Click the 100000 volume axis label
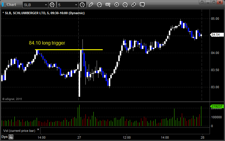This screenshot has height=141, width=225. (x=216, y=117)
